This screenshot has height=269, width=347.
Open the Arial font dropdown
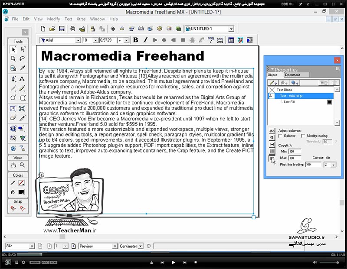[x=78, y=40]
